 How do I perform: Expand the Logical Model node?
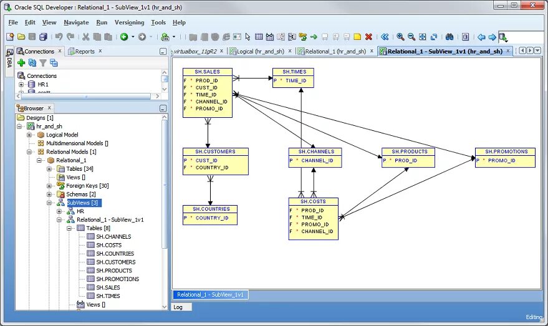pyautogui.click(x=30, y=135)
